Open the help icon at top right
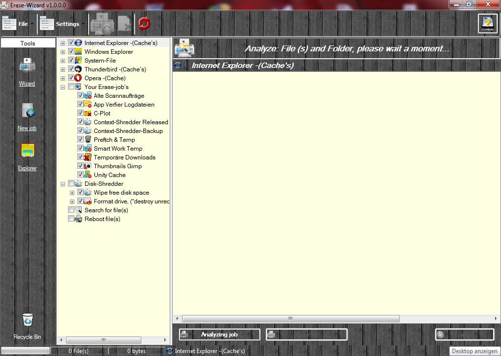 coord(488,23)
